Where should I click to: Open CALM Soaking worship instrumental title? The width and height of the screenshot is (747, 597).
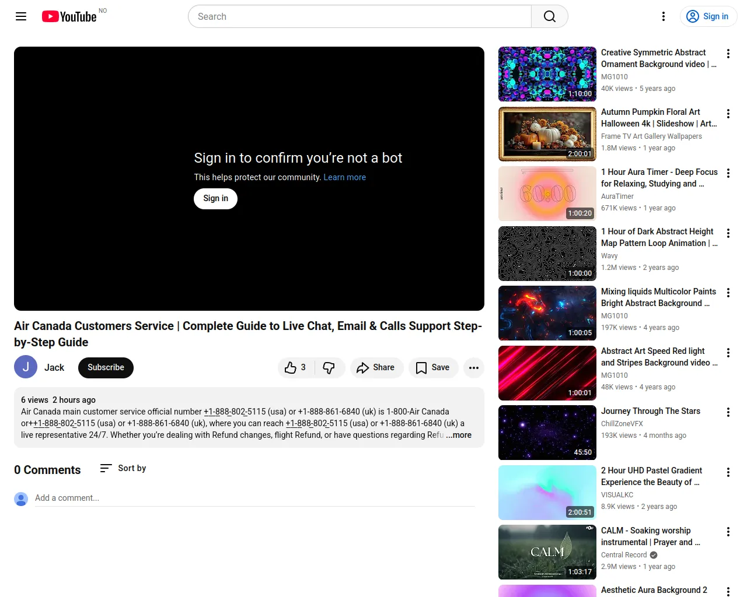tap(651, 536)
